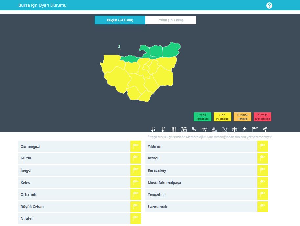The image size is (300, 226).
Task: Click the Turuncu (Tehlikeli) legend box
Action: pyautogui.click(x=242, y=117)
